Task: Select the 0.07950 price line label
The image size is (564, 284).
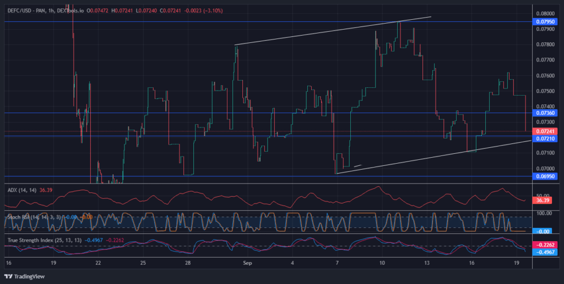Action: pyautogui.click(x=545, y=21)
